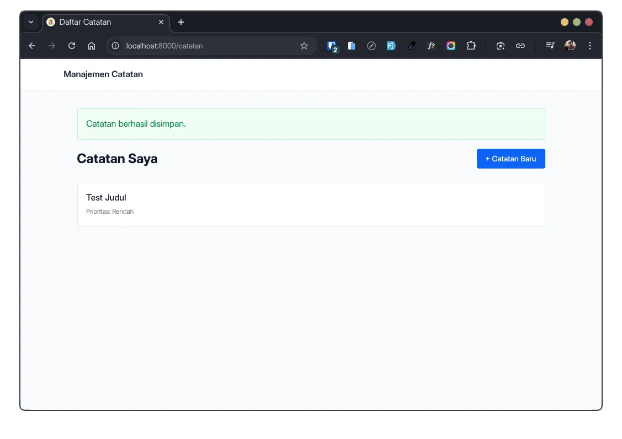Image resolution: width=622 pixels, height=439 pixels.
Task: Select the Daftar Catatan tab
Action: pyautogui.click(x=99, y=22)
